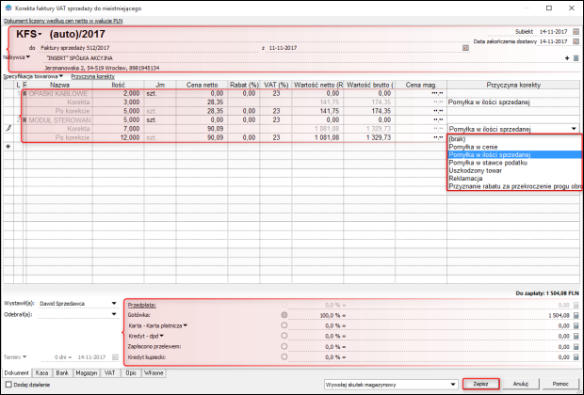Screen dimensions: 584x395
Task: Click the plus icon in Nabywca row
Action: (x=567, y=58)
